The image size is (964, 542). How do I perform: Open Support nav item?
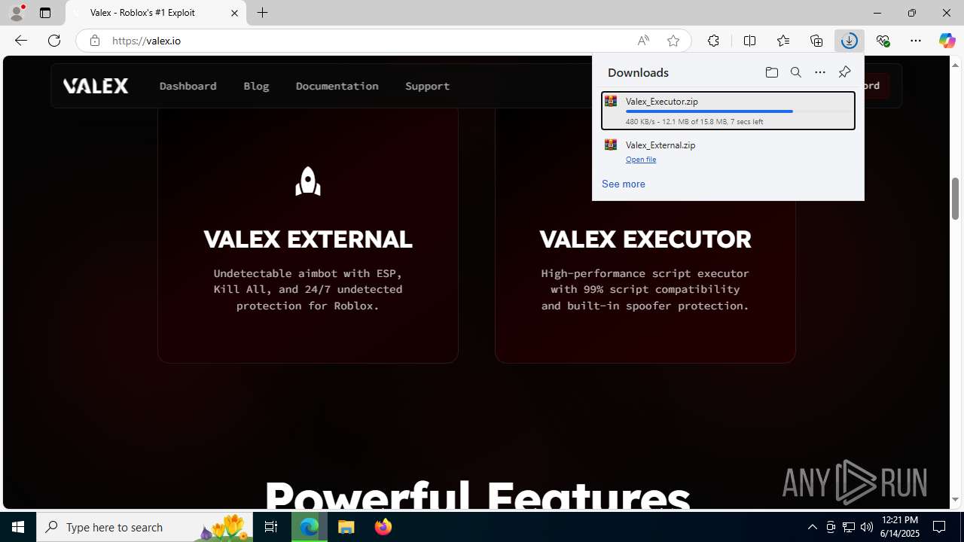point(427,86)
